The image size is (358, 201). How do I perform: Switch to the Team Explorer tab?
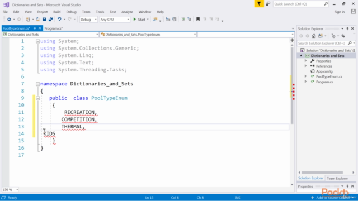pos(337,178)
